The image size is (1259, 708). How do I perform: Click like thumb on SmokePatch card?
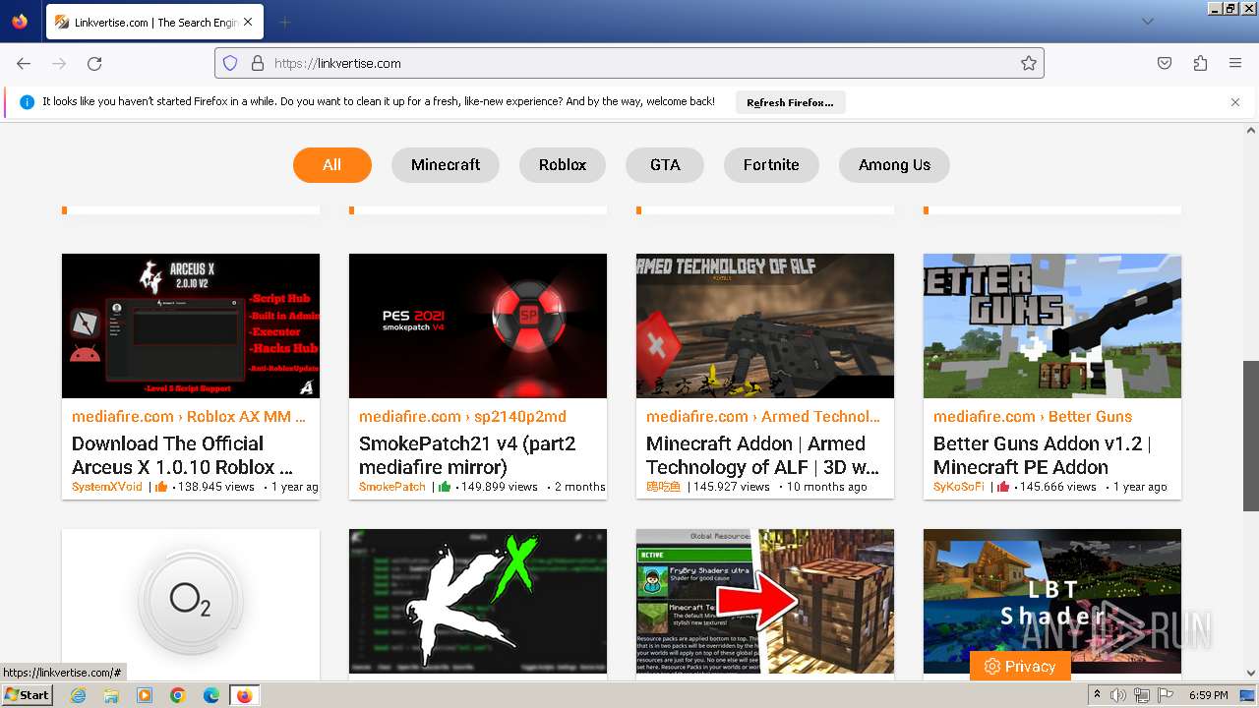pos(445,487)
